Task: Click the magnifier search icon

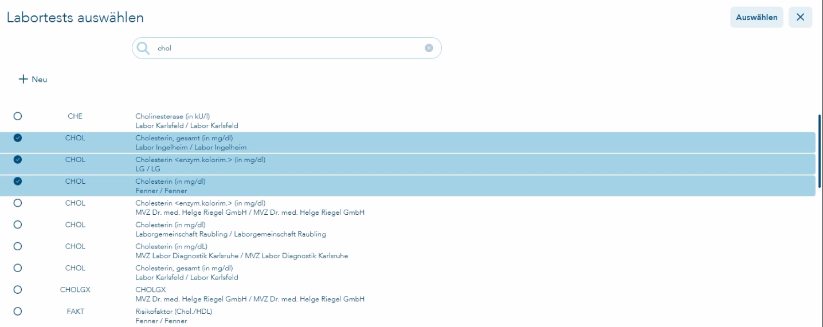Action: [143, 48]
